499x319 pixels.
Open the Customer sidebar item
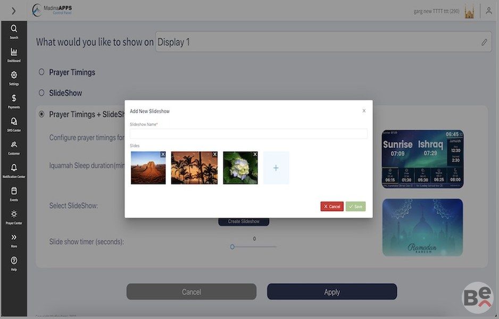coord(14,148)
